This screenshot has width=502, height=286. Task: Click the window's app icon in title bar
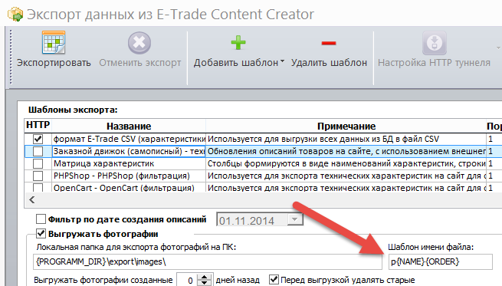click(x=15, y=15)
